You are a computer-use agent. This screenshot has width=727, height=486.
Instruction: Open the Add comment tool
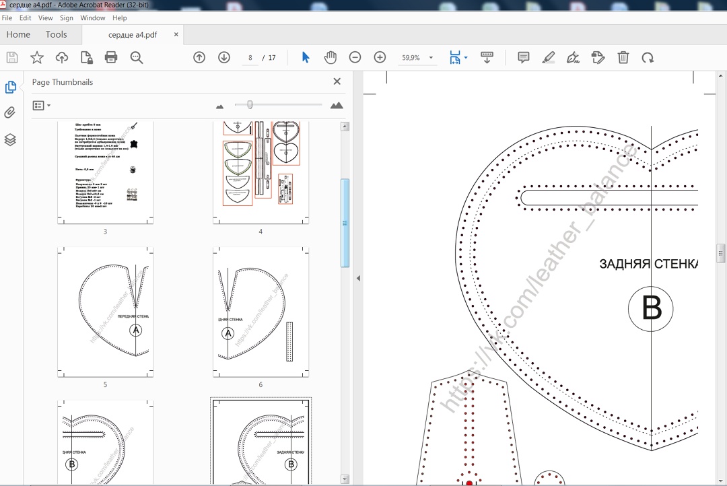coord(523,58)
